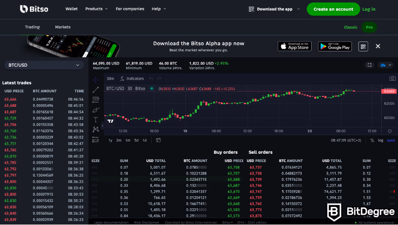Image resolution: width=398 pixels, height=225 pixels.
Task: Click the Sell orders heading
Action: (x=261, y=152)
